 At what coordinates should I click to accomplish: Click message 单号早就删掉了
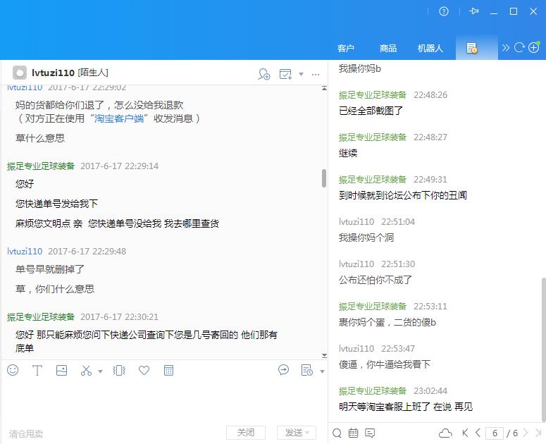(50, 269)
